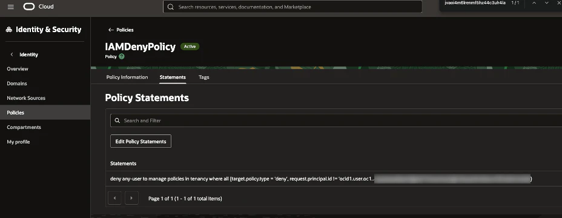Switch to the Policy Information tab
The height and width of the screenshot is (218, 562).
(x=127, y=77)
